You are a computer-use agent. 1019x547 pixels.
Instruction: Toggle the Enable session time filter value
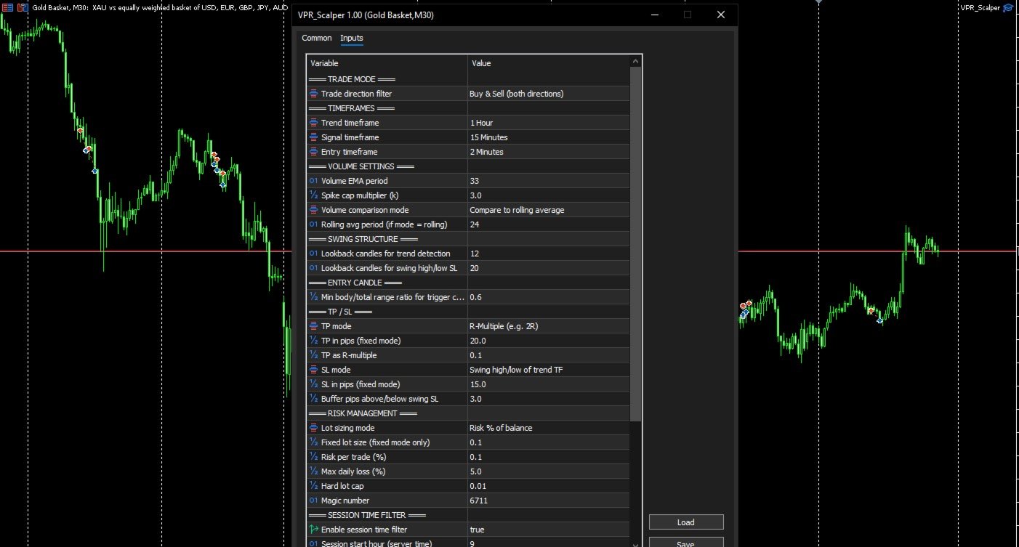pyautogui.click(x=548, y=530)
